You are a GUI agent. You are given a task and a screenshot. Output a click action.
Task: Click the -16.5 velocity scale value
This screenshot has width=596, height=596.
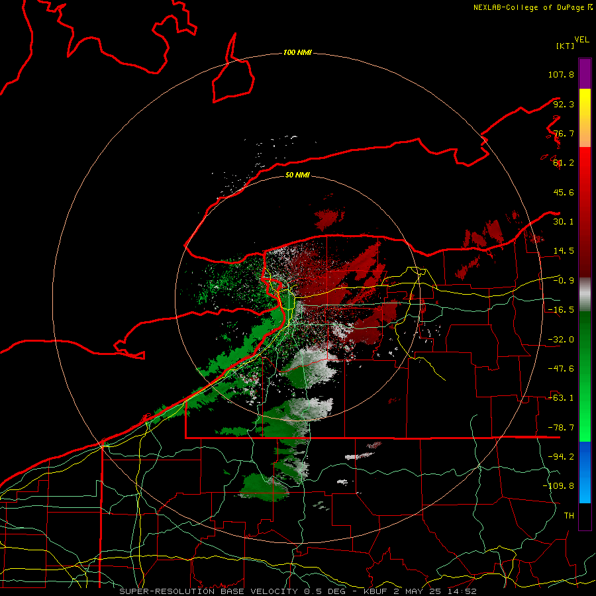[561, 310]
